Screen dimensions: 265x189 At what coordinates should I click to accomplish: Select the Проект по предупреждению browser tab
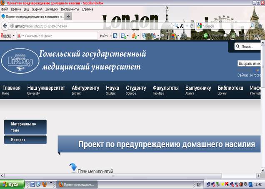32,17
